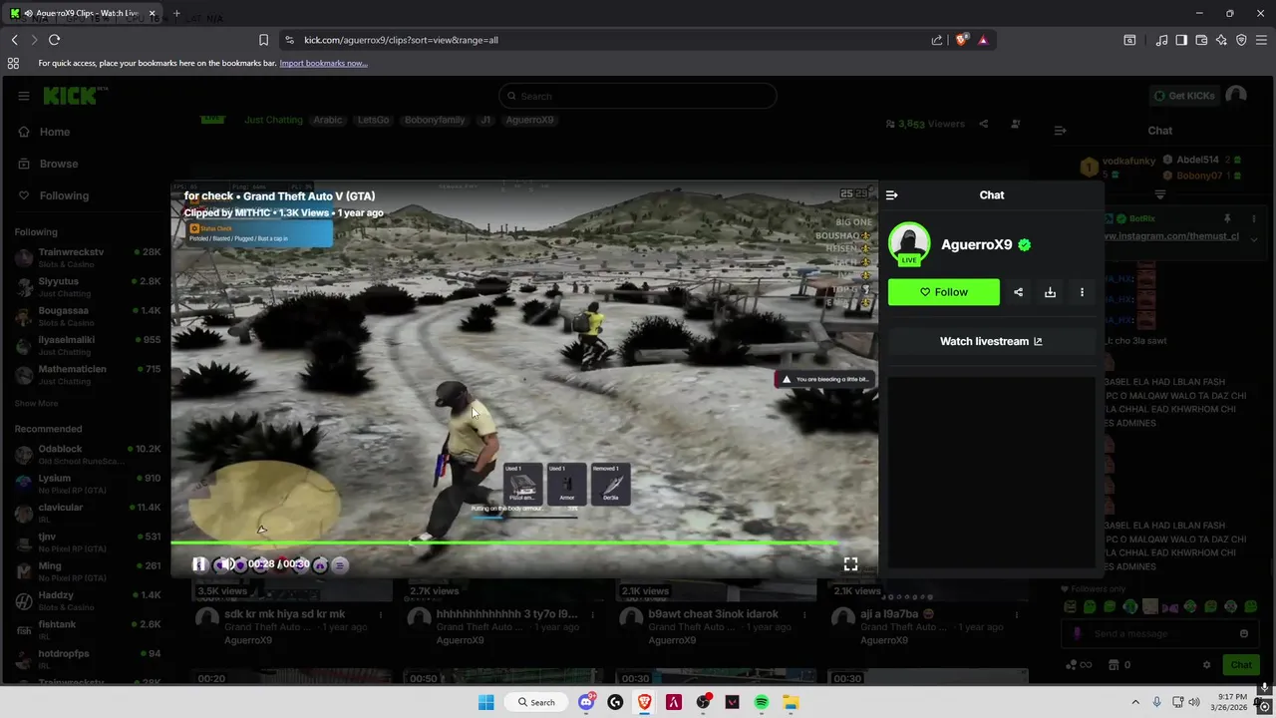Viewport: 1276px width, 718px height.
Task: Collapse the background stream chat panel
Action: point(1060,131)
